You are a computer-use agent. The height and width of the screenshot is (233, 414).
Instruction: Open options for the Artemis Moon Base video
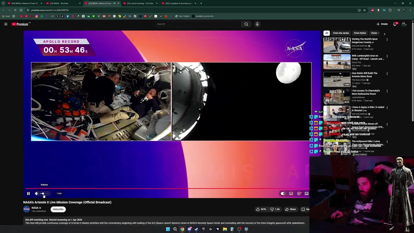click(x=387, y=74)
